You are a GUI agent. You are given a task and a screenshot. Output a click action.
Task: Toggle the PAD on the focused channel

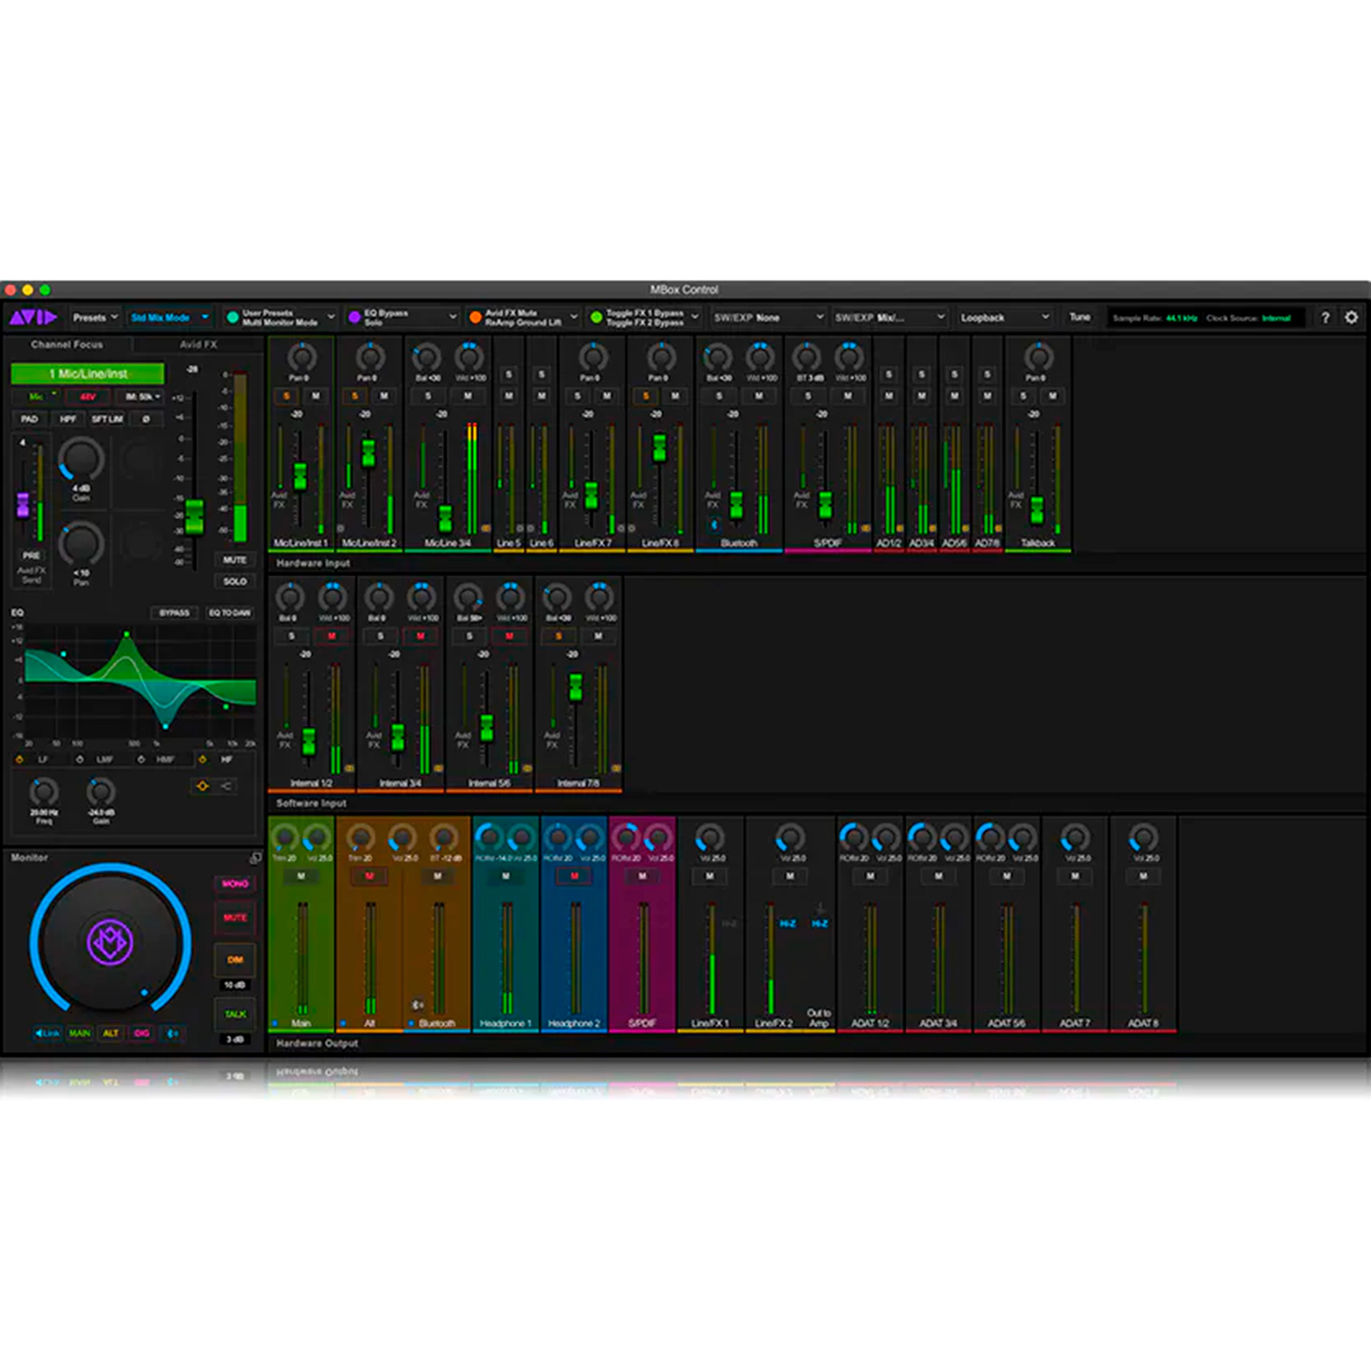[x=29, y=419]
